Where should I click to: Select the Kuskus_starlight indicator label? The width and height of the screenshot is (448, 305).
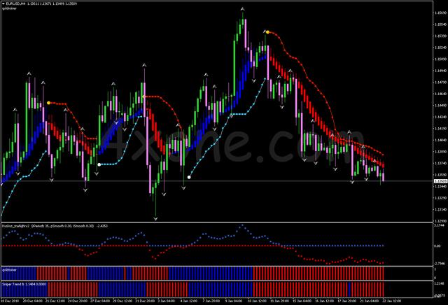click(21, 227)
